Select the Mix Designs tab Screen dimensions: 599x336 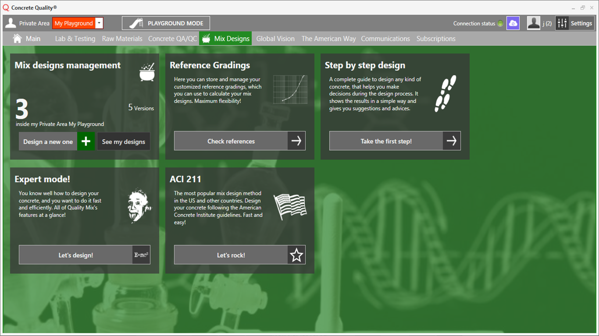point(225,39)
